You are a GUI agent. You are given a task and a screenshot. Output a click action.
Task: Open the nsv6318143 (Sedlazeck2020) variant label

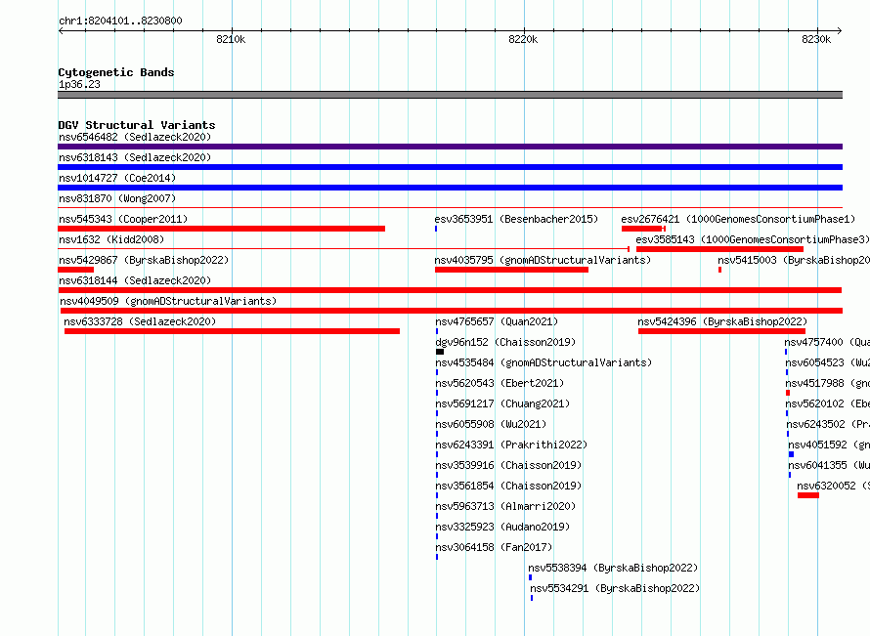[x=135, y=157]
